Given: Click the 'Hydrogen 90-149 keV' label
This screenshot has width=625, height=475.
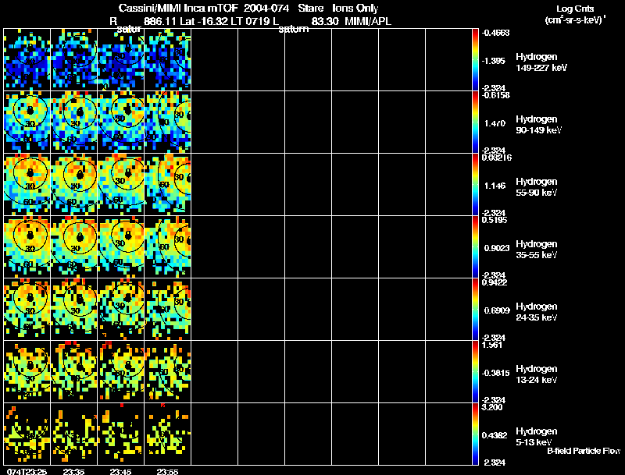Looking at the screenshot, I should [538, 125].
